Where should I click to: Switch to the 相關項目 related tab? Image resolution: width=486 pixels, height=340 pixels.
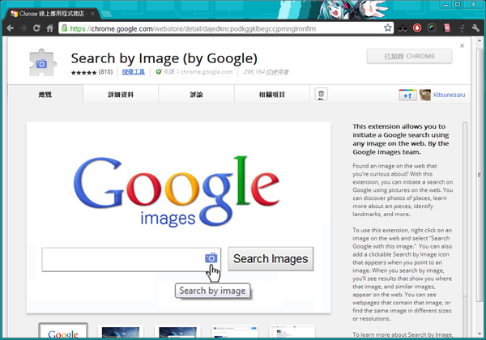pyautogui.click(x=273, y=95)
